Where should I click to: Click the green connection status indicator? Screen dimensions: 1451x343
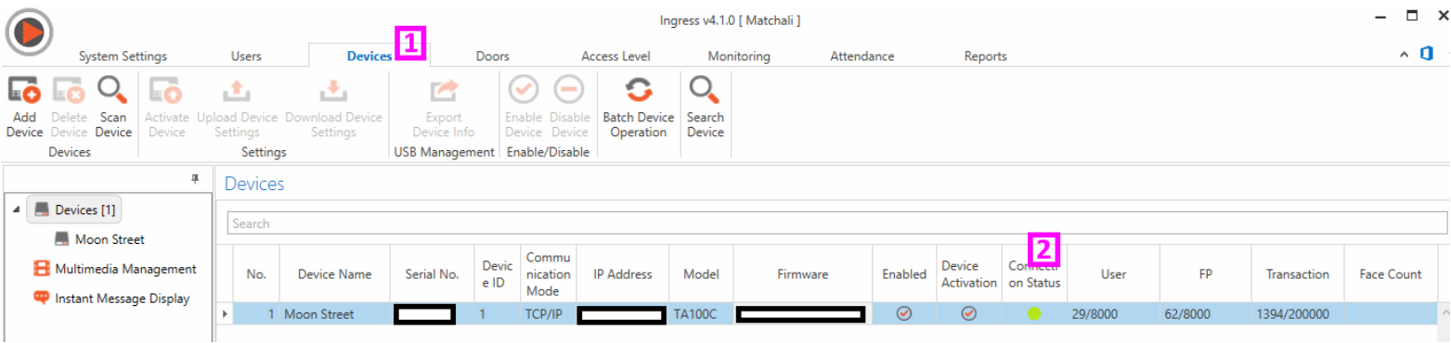pyautogui.click(x=1034, y=314)
